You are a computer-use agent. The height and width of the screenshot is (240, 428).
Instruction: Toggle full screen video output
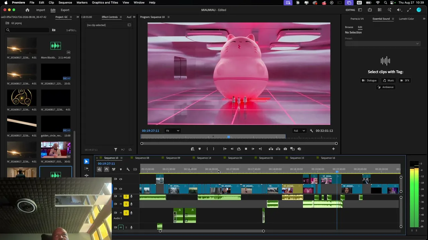pos(409,10)
